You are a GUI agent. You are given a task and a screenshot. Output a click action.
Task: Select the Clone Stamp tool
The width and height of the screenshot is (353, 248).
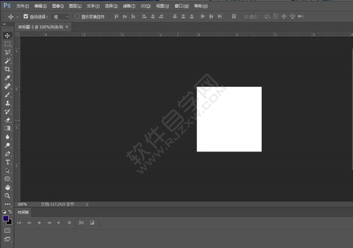coord(7,103)
